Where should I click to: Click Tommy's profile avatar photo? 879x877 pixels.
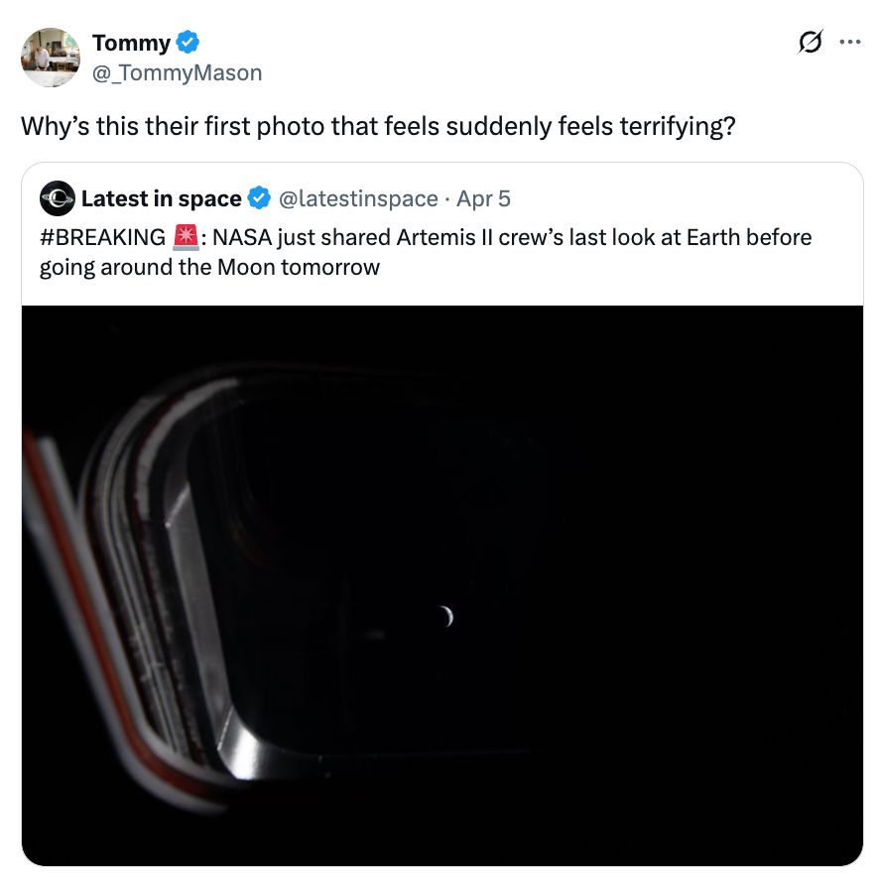tap(51, 58)
